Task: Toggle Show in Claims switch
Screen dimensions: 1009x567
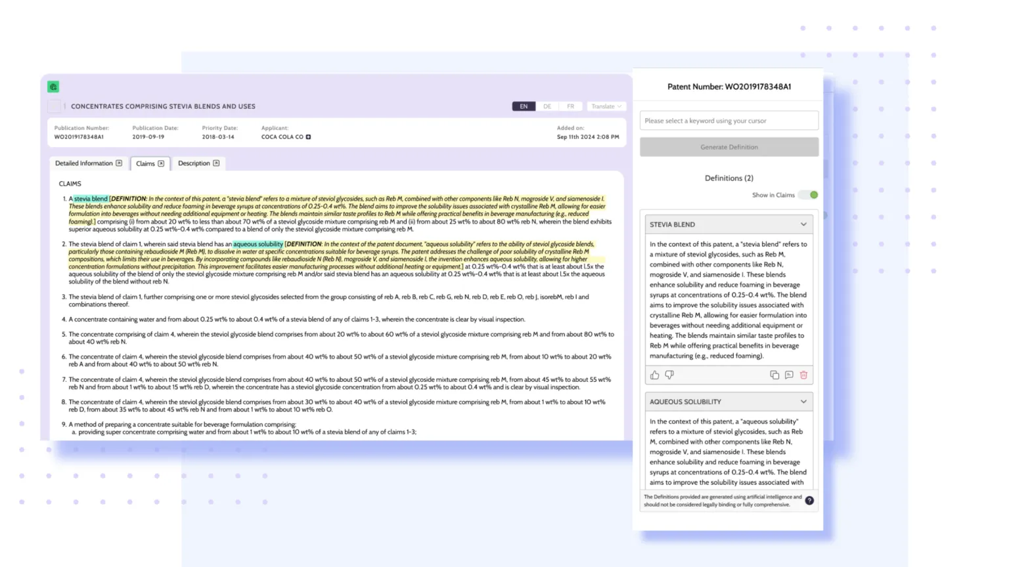Action: coord(809,195)
